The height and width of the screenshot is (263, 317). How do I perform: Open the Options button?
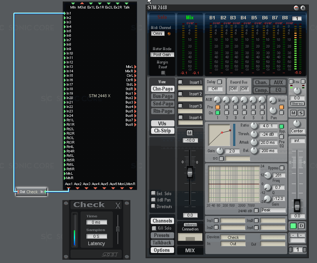point(162,250)
